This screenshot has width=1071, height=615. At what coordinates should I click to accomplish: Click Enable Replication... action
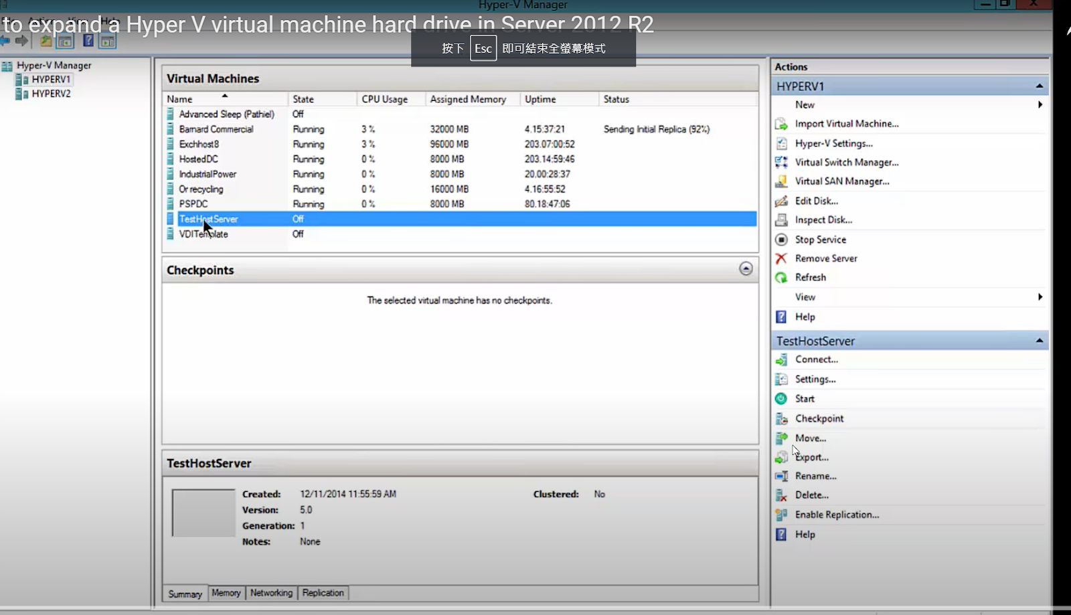click(837, 515)
